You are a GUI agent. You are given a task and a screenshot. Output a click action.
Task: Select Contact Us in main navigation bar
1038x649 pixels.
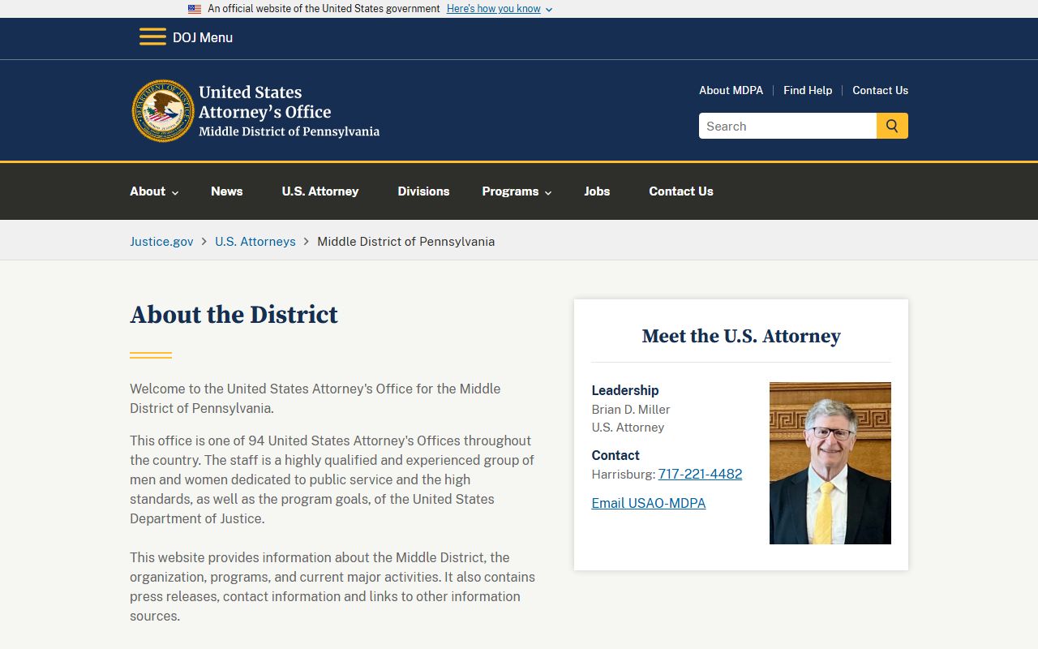click(x=681, y=191)
